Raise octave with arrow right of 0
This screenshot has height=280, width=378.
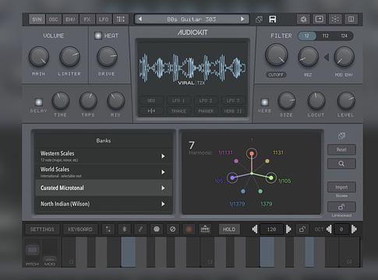coord(354,229)
